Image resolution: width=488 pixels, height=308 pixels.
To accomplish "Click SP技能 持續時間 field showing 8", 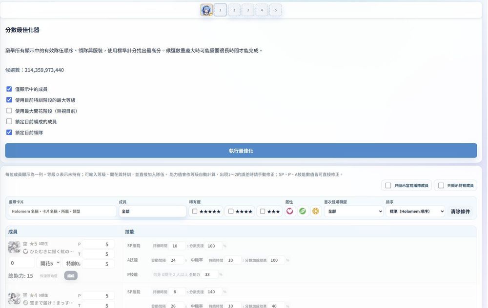I will click(x=177, y=292).
